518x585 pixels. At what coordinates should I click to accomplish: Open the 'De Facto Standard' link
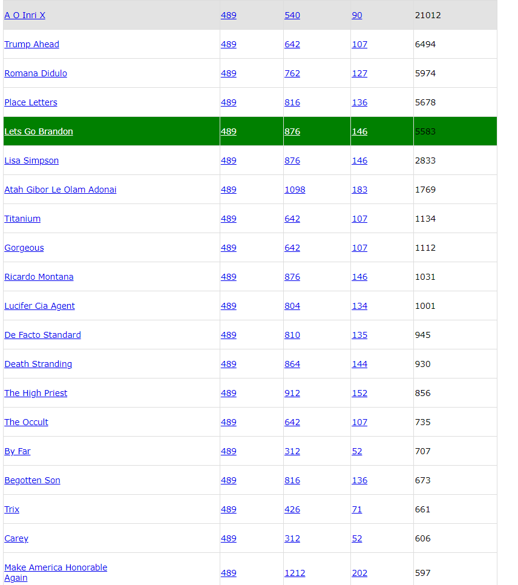coord(43,335)
